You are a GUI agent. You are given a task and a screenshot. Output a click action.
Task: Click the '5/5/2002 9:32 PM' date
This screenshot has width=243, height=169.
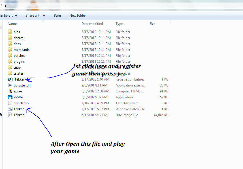pyautogui.click(x=94, y=97)
